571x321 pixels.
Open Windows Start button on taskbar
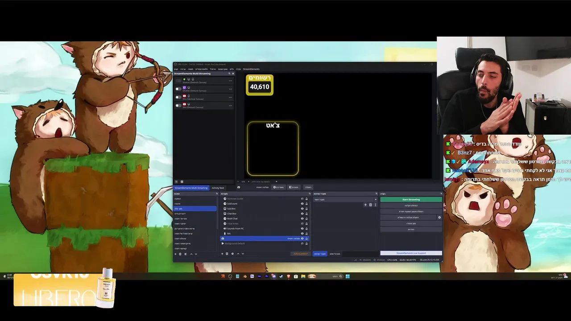pyautogui.click(x=348, y=276)
